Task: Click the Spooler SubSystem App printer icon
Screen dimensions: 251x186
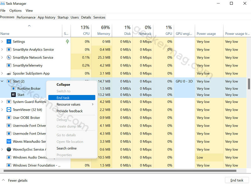Action: pyautogui.click(x=9, y=73)
